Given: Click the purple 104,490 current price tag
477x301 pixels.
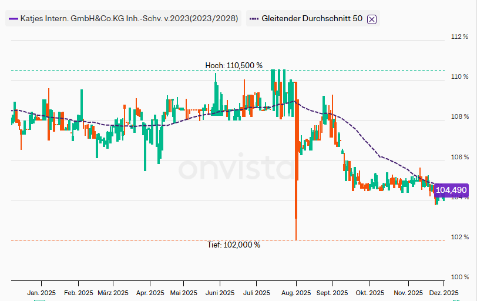Looking at the screenshot, I should [451, 190].
